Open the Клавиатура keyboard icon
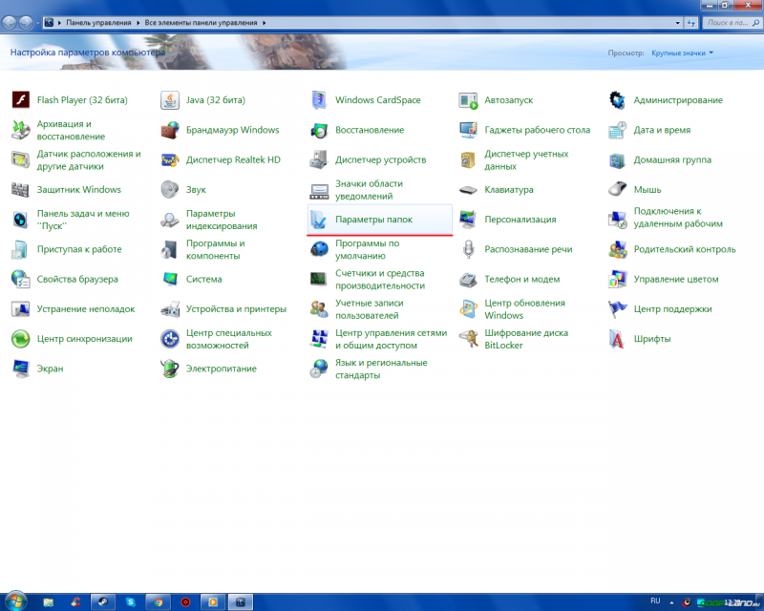 [468, 190]
